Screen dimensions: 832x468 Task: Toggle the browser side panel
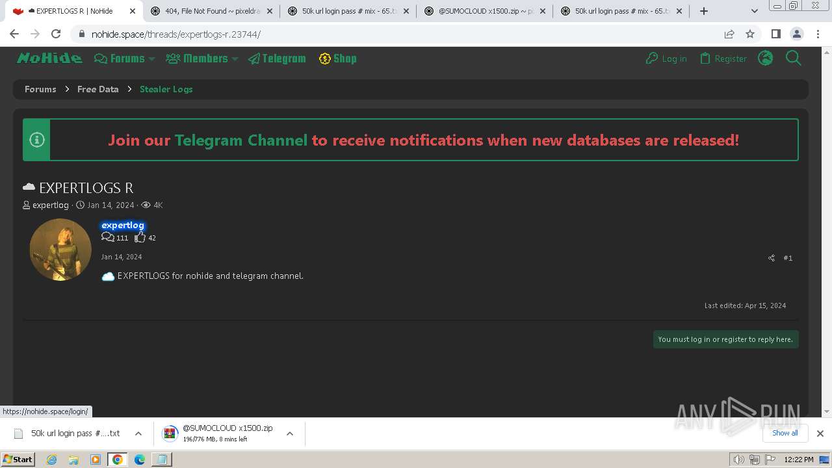775,34
